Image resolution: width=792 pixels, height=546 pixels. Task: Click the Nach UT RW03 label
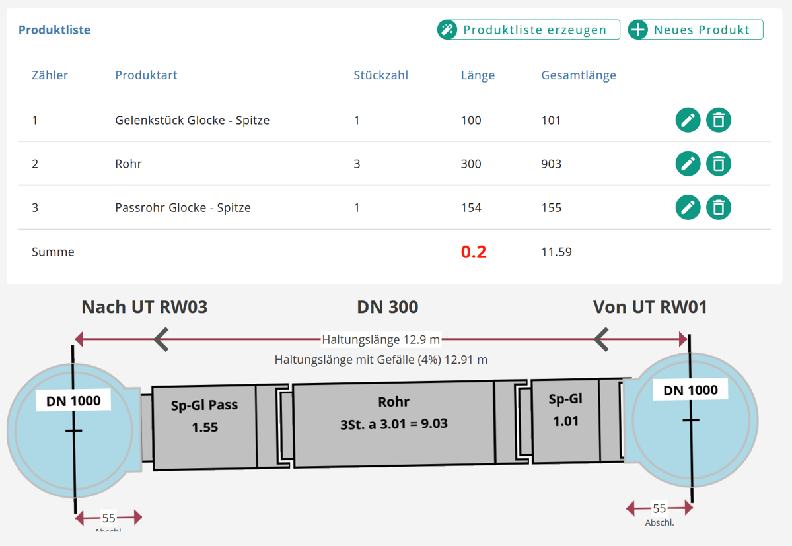145,307
